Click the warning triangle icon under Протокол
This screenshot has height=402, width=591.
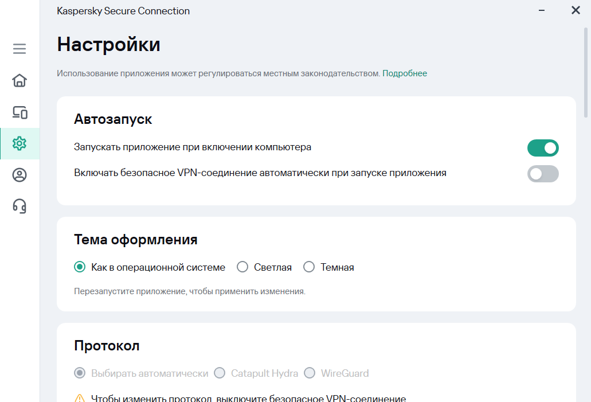[80, 399]
